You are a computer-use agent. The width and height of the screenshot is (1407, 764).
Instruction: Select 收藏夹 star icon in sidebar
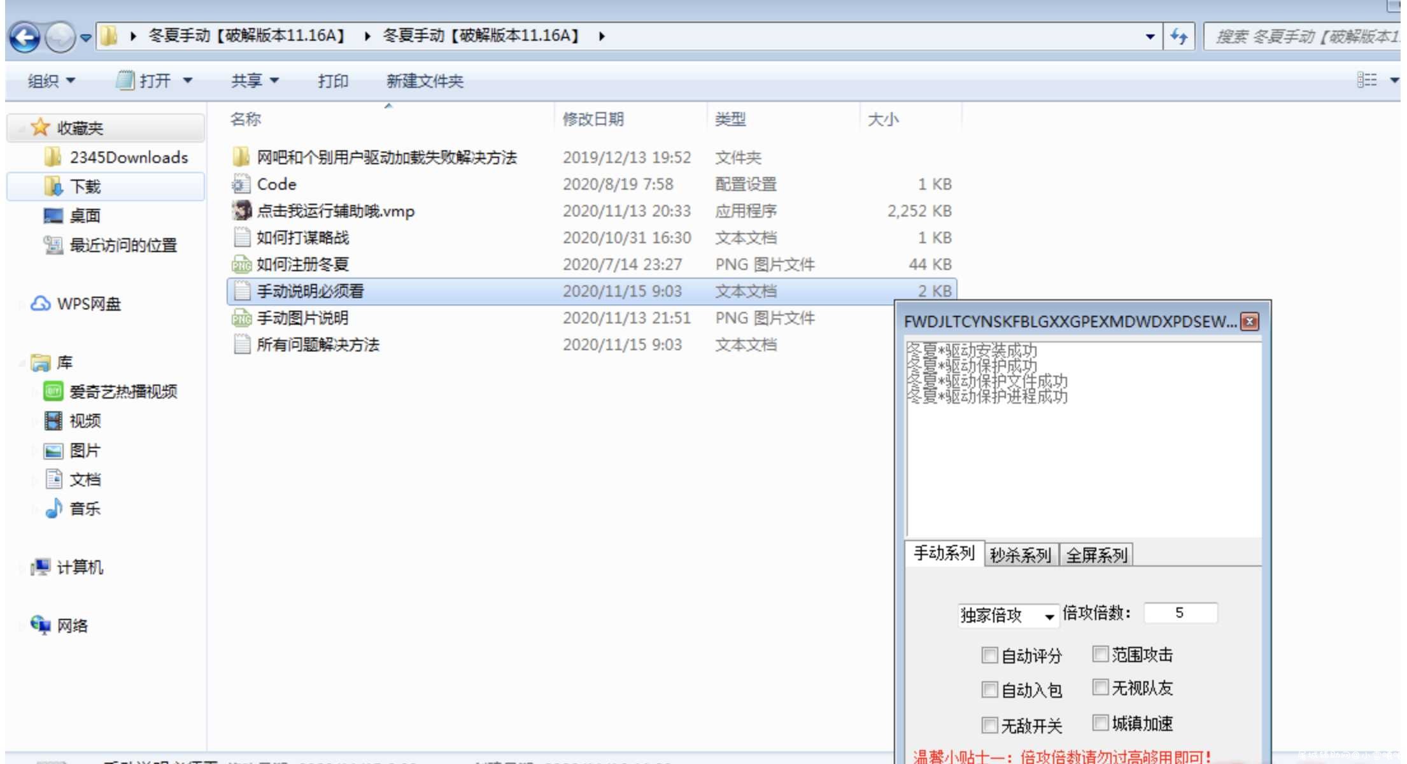tap(39, 127)
